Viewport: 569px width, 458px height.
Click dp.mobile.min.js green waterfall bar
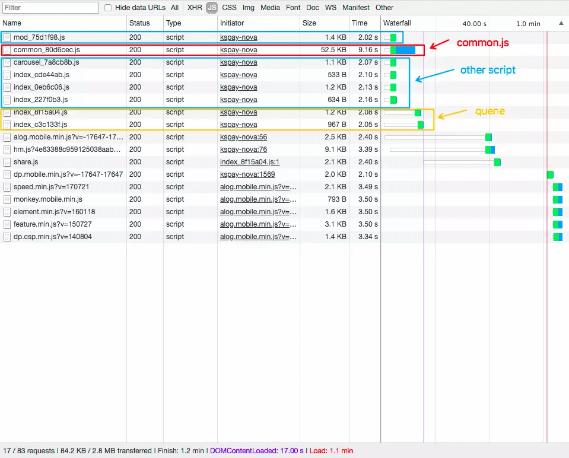point(550,174)
